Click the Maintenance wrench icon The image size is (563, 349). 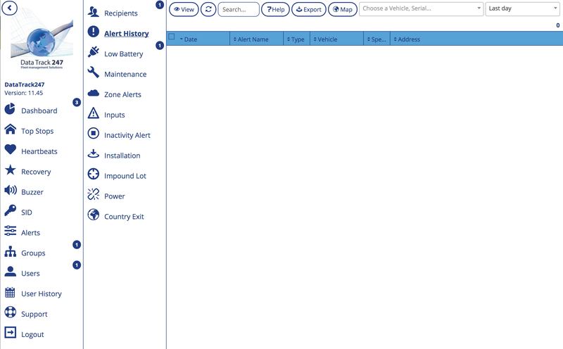(94, 72)
